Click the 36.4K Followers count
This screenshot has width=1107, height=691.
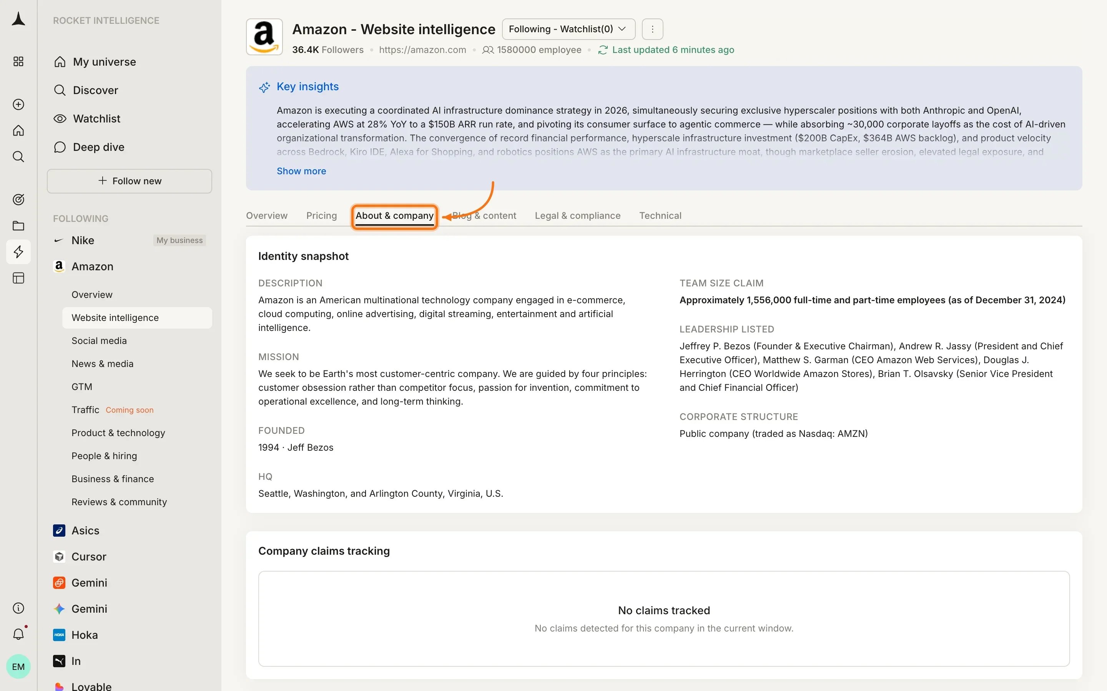[327, 50]
